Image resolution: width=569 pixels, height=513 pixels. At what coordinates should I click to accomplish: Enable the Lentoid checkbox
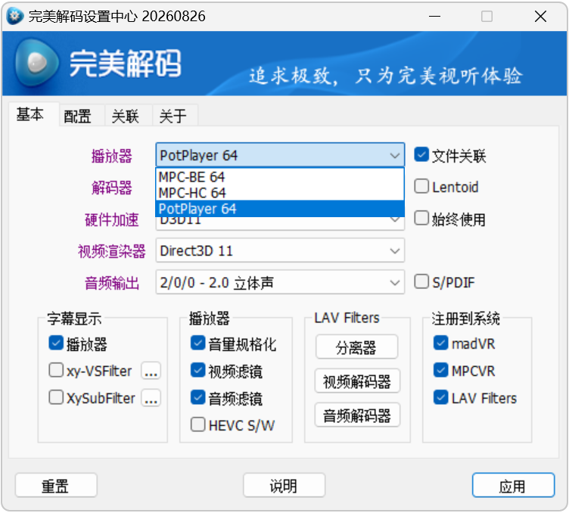[x=421, y=186]
